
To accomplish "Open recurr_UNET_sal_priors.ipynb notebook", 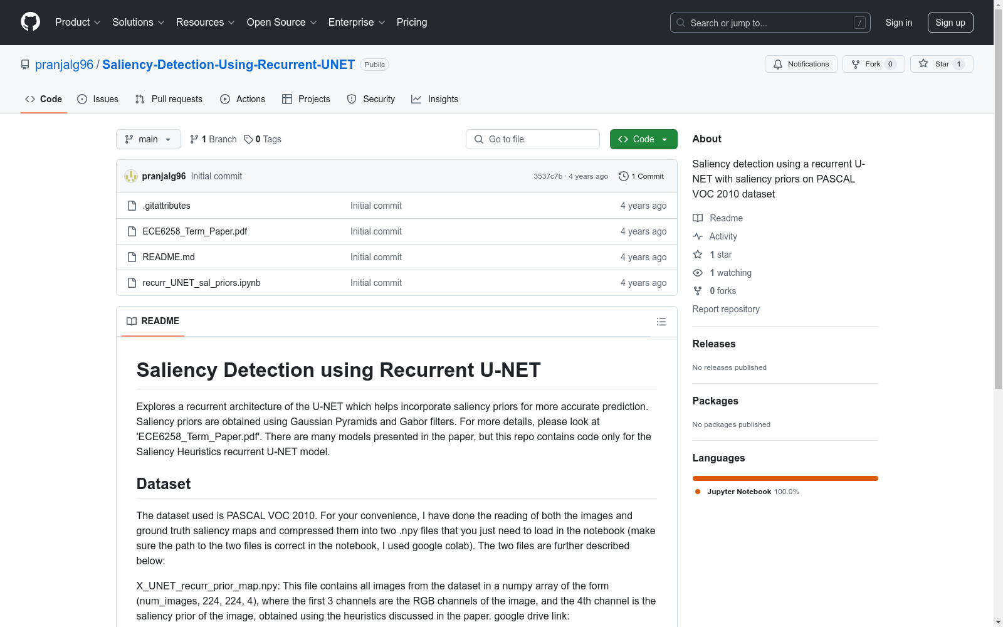I will click(x=201, y=283).
